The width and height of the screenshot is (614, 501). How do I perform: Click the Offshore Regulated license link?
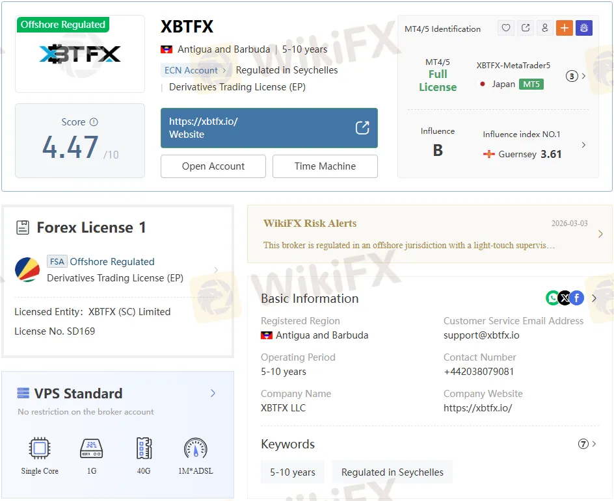112,262
